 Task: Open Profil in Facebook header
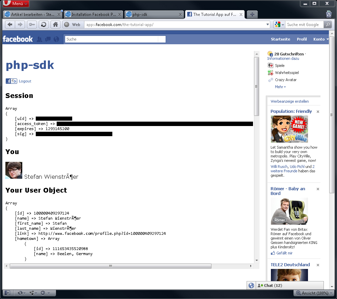click(302, 39)
